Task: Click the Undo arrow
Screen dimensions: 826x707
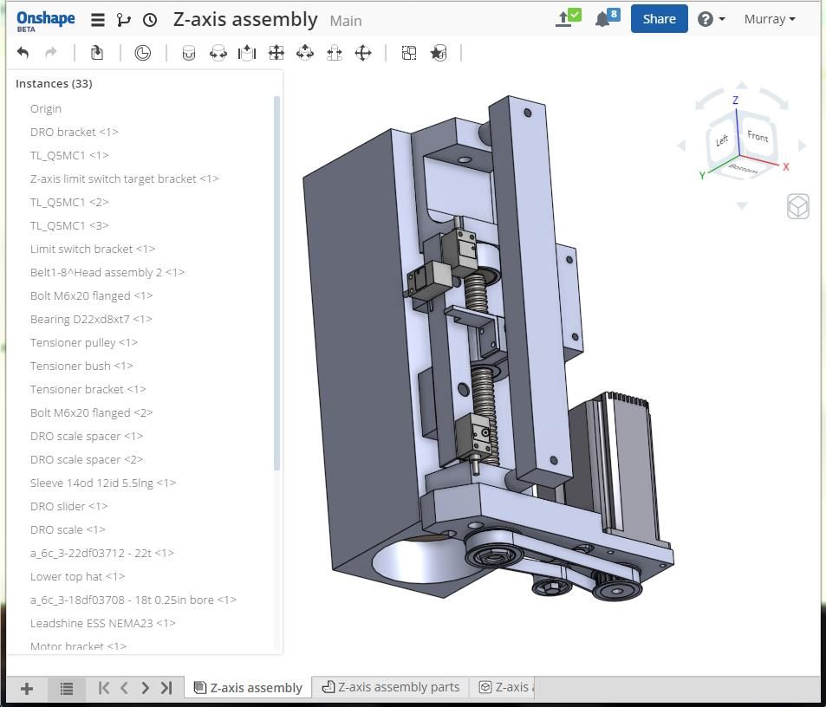Action: (23, 53)
